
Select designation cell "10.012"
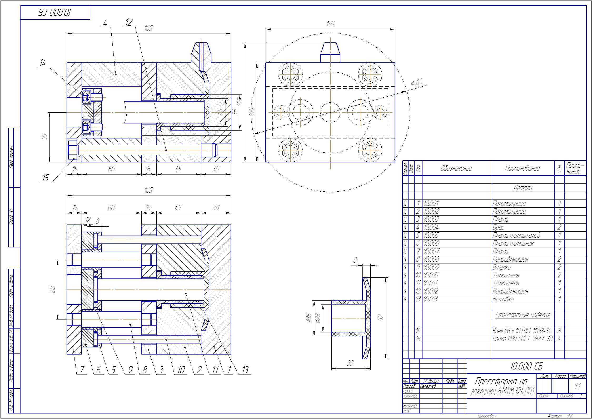pos(431,291)
